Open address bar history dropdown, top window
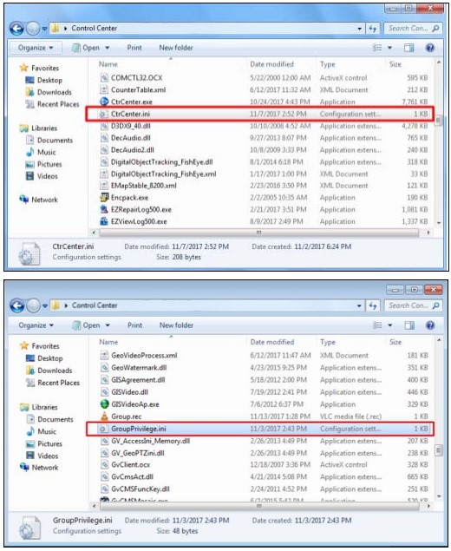This screenshot has height=551, width=451. [x=360, y=29]
